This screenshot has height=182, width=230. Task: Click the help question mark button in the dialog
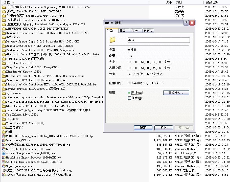tap(186, 23)
